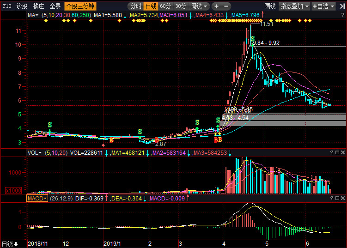Expand the 指数叠加 dropdown
Screen dimensions: 347x248
click(295, 6)
